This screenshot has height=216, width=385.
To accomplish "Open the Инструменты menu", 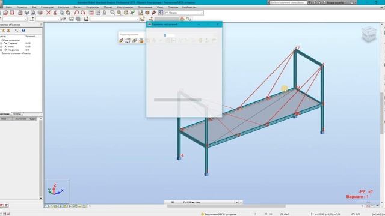I will 125,7.
